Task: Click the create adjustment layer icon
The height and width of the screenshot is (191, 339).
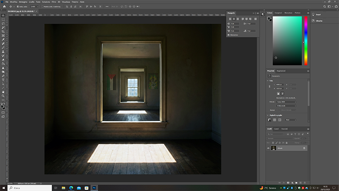Action: coord(292,183)
